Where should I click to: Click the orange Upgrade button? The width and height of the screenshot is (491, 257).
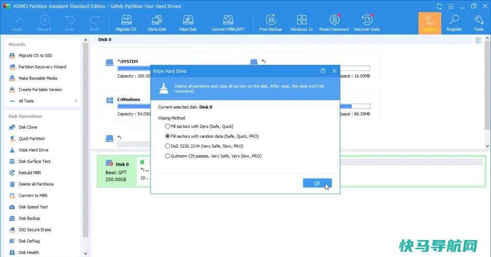point(429,23)
